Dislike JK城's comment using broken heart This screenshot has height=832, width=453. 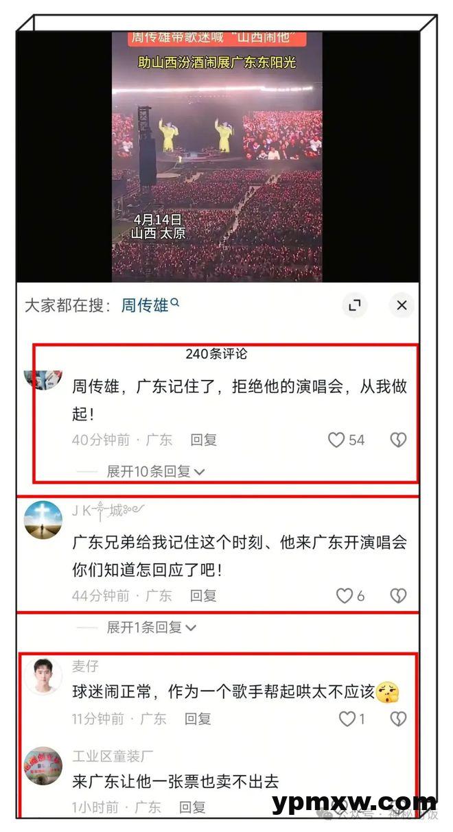pos(399,595)
